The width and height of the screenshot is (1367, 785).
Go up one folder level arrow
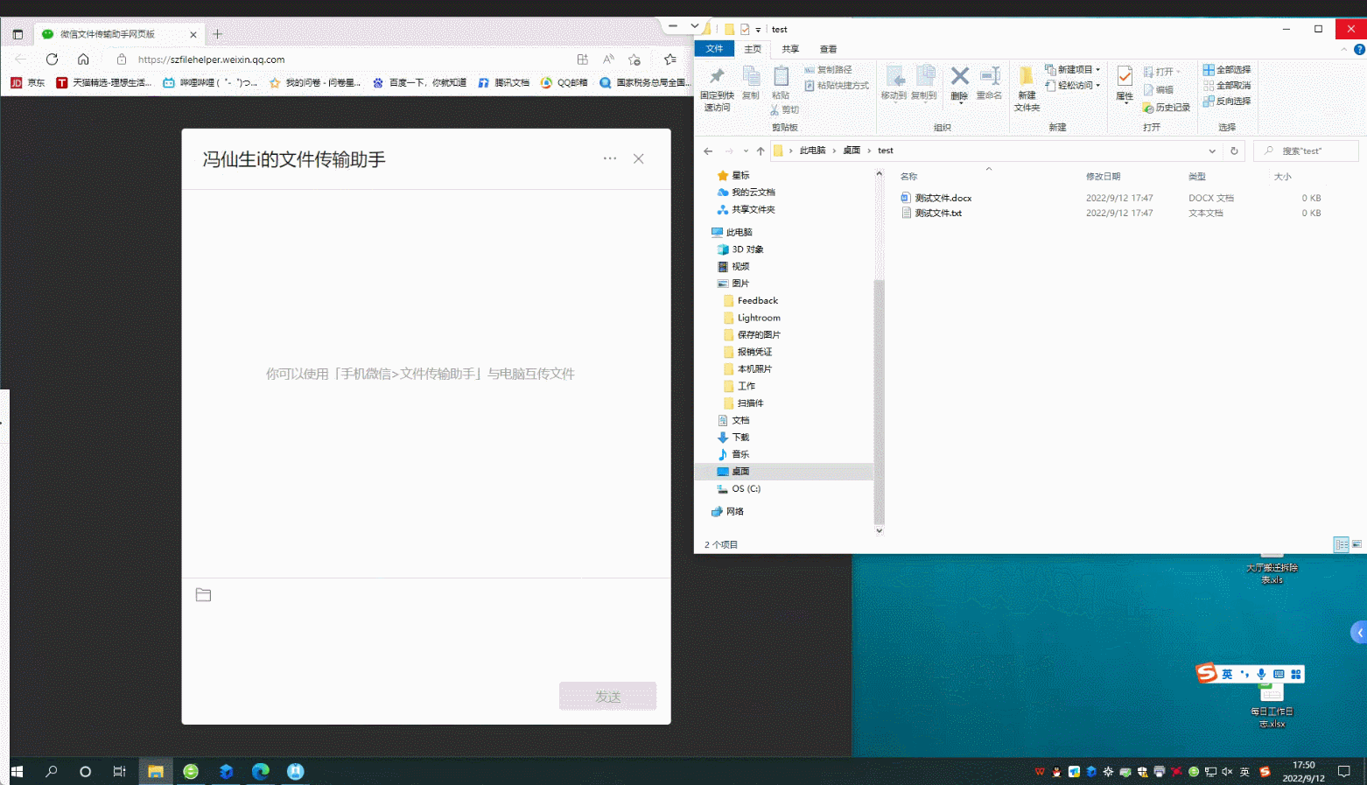(761, 151)
